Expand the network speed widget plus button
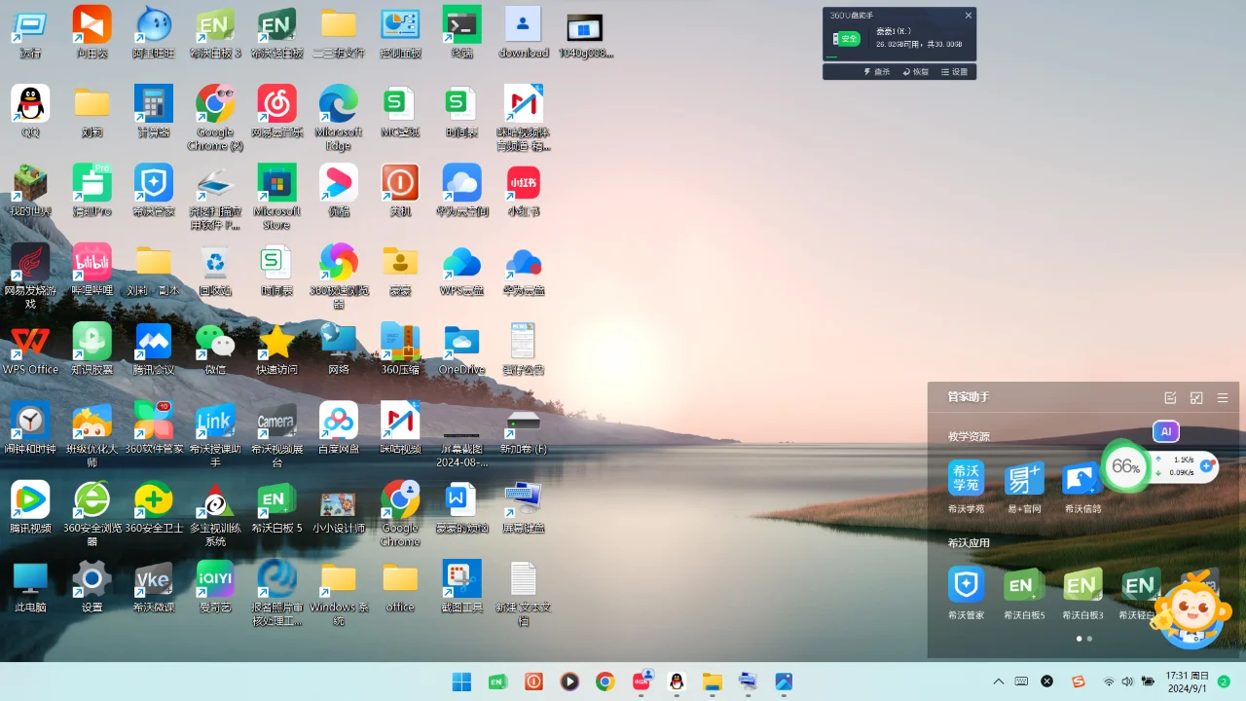 [x=1206, y=465]
